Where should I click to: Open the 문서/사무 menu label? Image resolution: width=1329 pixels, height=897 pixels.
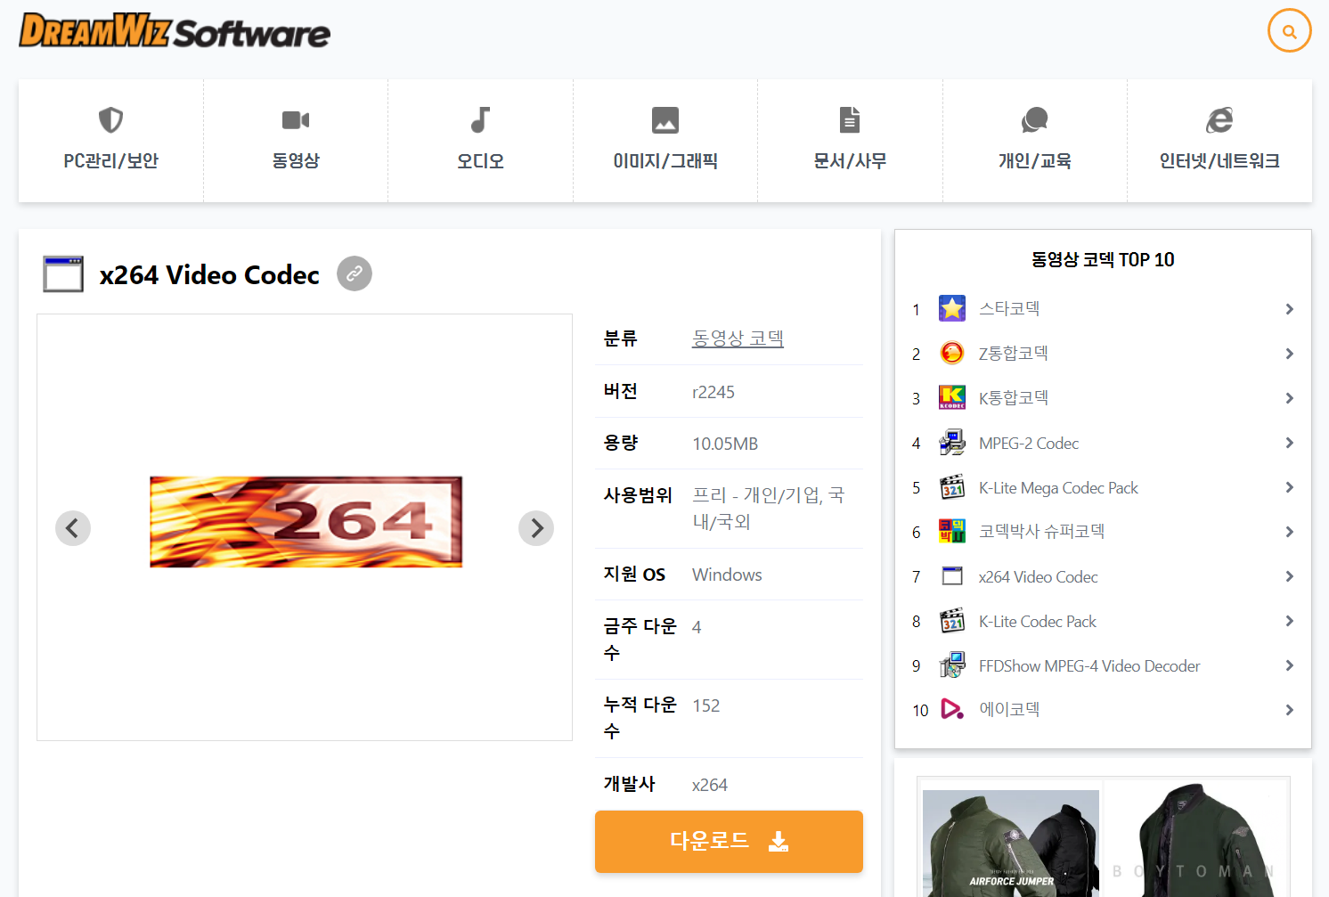[x=850, y=161]
